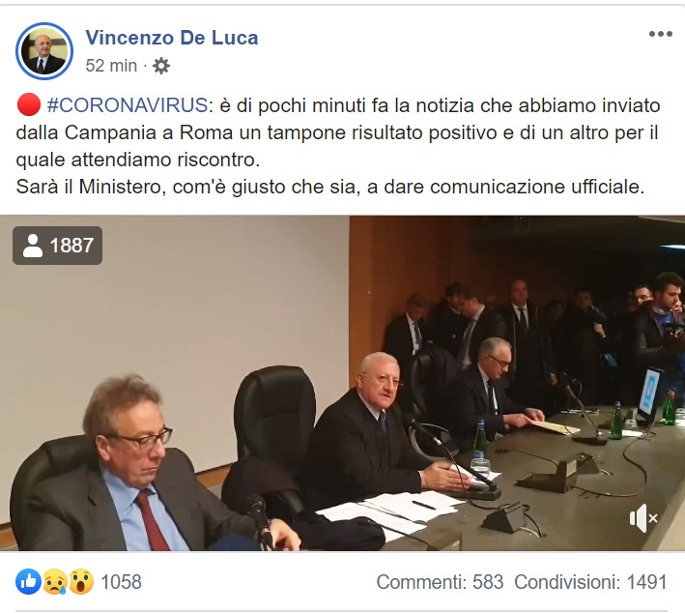Click the crying sad reaction icon
This screenshot has height=613, width=685.
(x=55, y=581)
